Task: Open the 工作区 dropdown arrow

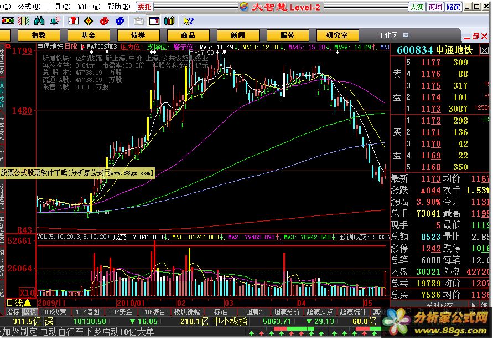Action: 406,35
